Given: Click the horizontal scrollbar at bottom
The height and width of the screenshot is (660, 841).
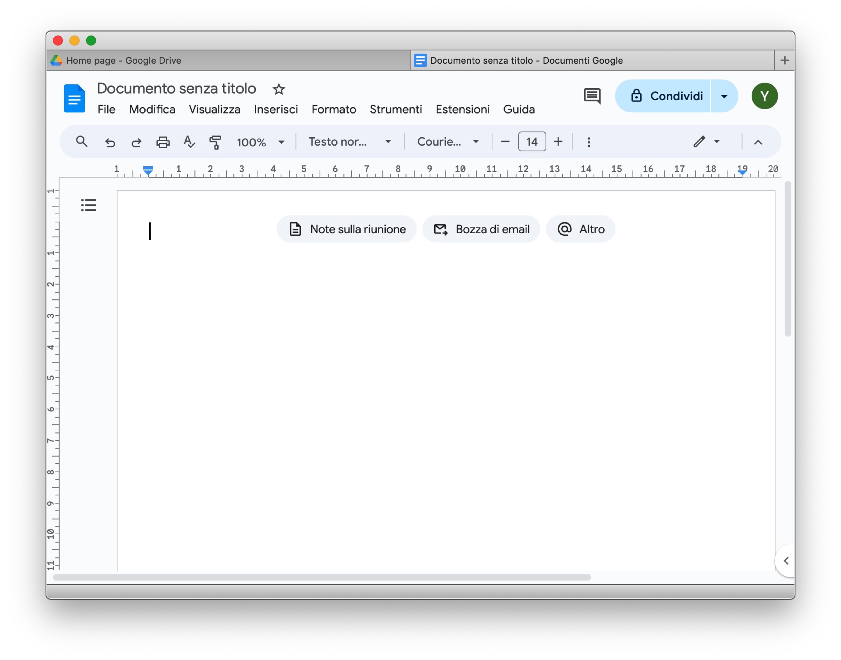Looking at the screenshot, I should [322, 577].
